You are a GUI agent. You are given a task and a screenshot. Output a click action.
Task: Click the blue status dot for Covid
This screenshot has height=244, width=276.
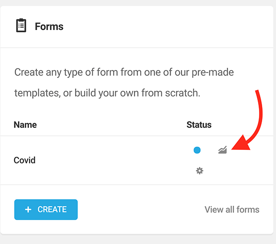tap(197, 150)
